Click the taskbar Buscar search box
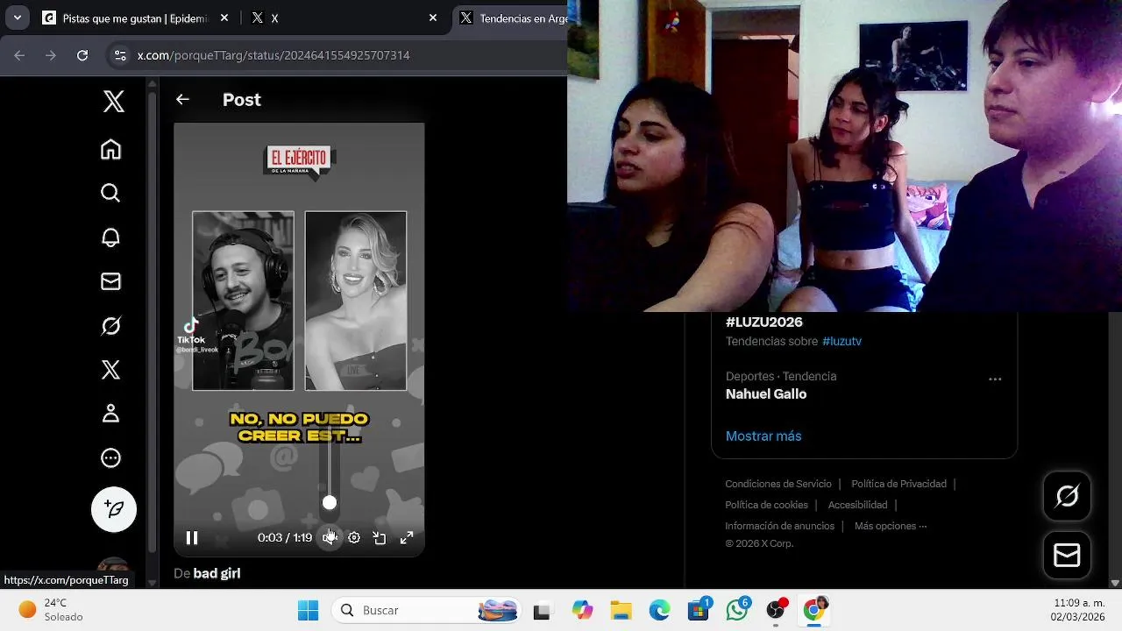Viewport: 1122px width, 631px height. [x=426, y=610]
